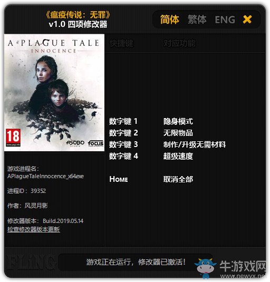Click the Asobo studio logo
270x282 pixels.
coord(75,143)
